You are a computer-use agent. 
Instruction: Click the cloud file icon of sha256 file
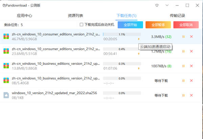(x=6, y=95)
